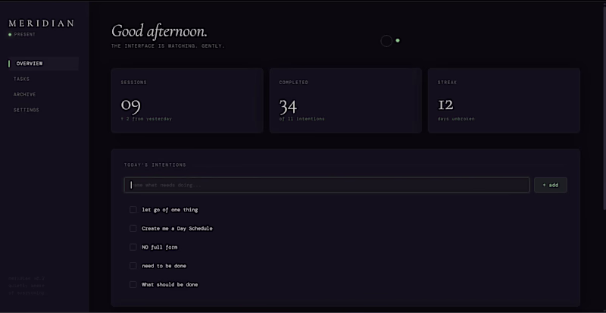Click the streak value '12'
This screenshot has width=606, height=313.
[x=445, y=105]
